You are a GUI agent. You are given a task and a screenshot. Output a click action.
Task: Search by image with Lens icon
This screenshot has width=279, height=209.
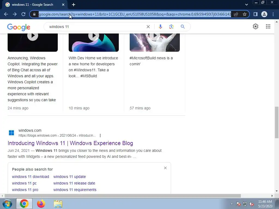pos(171,27)
